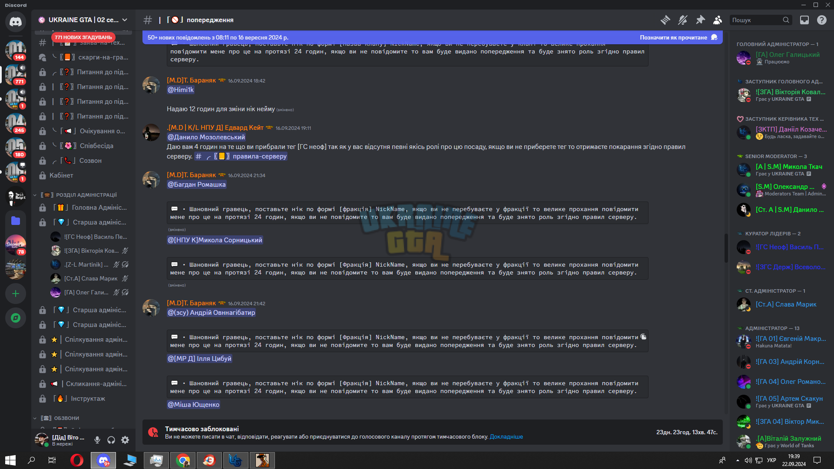
Task: Open own user avatar in user panel
Action: pyautogui.click(x=42, y=440)
